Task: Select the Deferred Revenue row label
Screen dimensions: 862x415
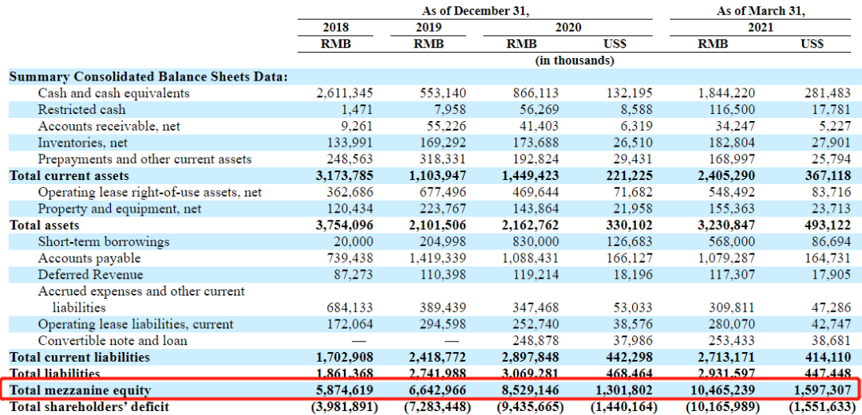Action: (x=91, y=275)
